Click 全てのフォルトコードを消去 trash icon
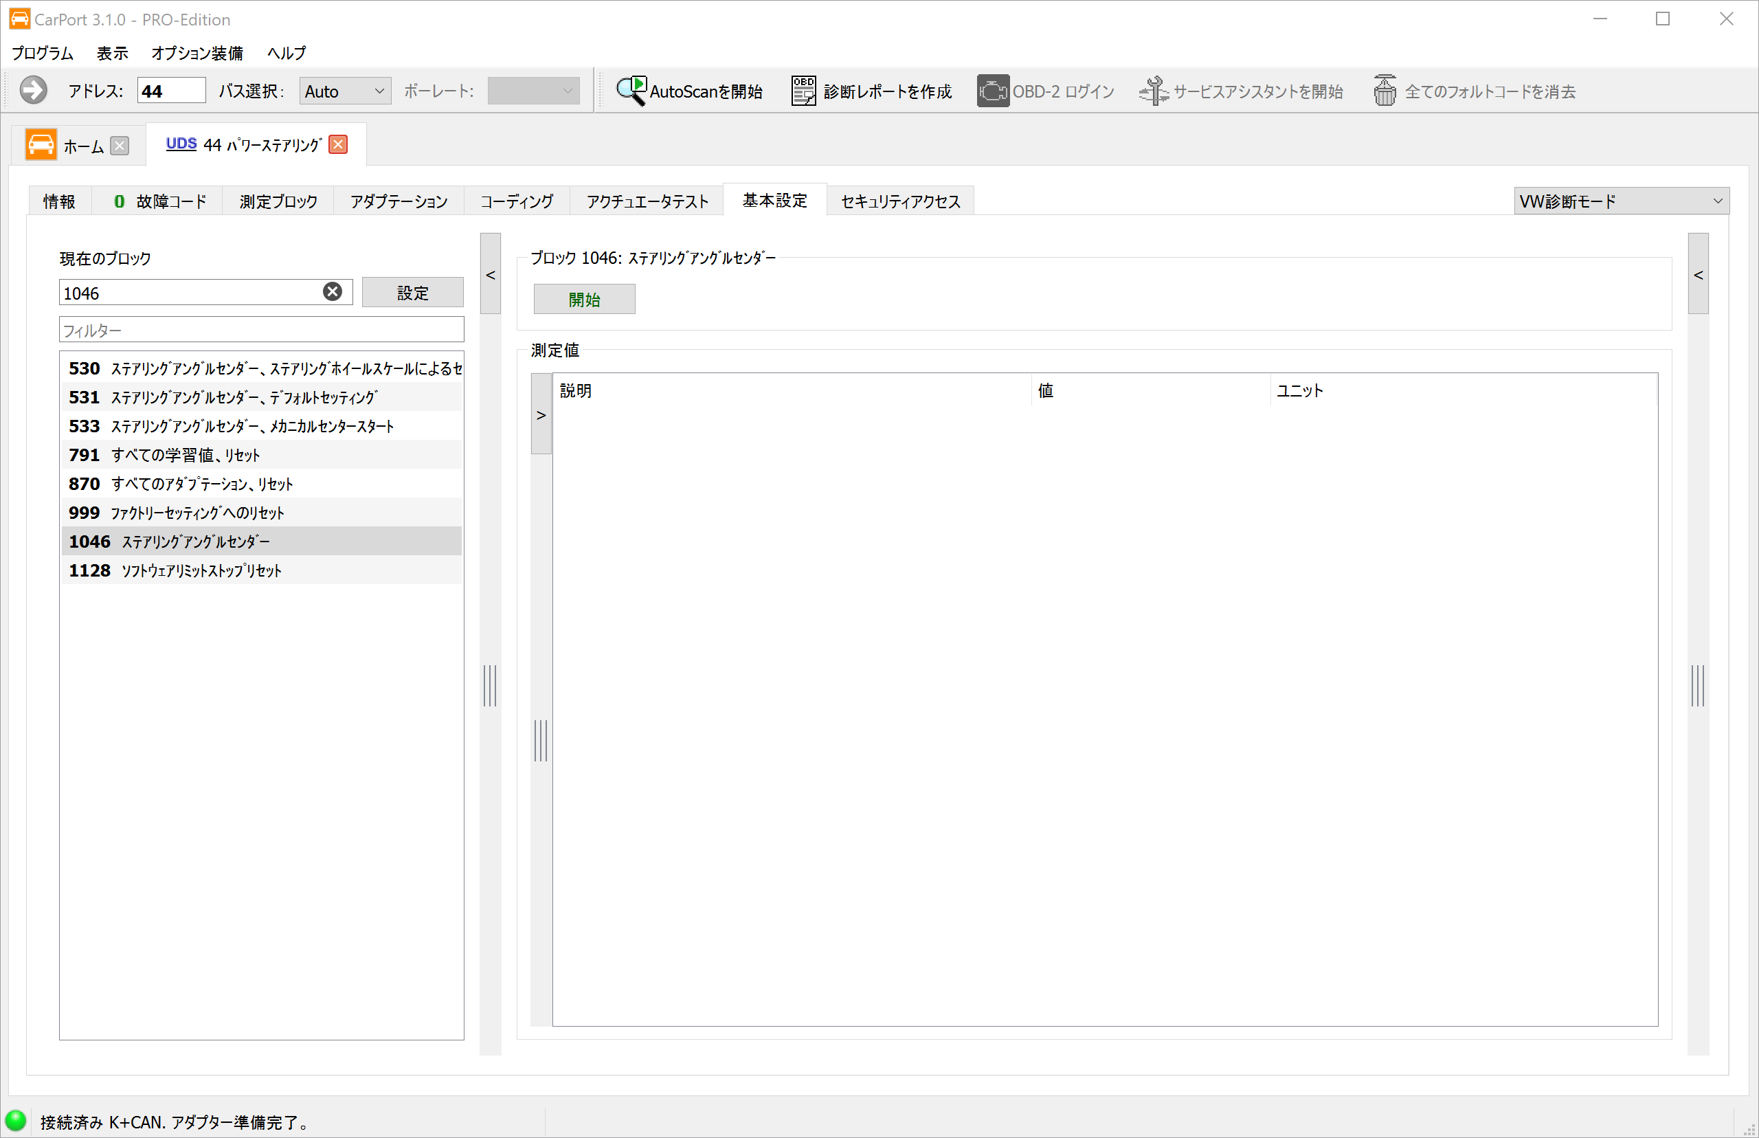 (x=1385, y=91)
